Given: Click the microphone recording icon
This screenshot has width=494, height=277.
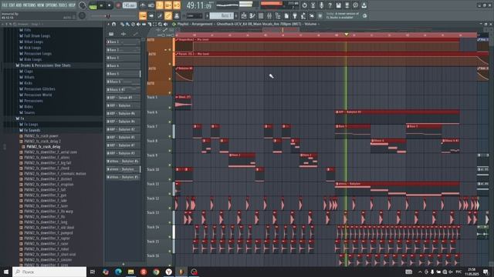Looking at the screenshot, I should [321, 5].
